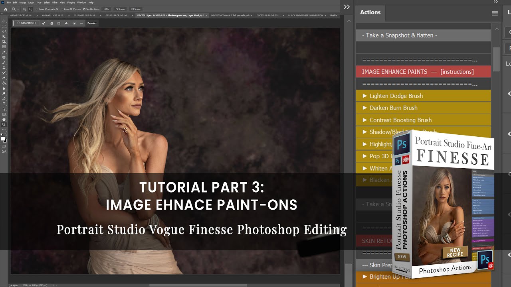Select the Horizontal Type tool

[4, 103]
